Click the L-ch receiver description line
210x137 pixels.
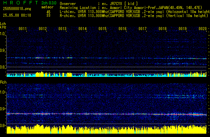135,12
